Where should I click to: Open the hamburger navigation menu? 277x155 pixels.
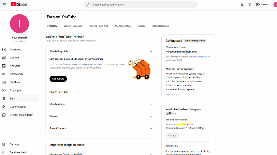point(4,5)
